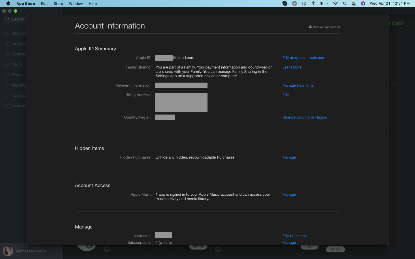
Task: Click Change Country or Region
Action: point(305,117)
